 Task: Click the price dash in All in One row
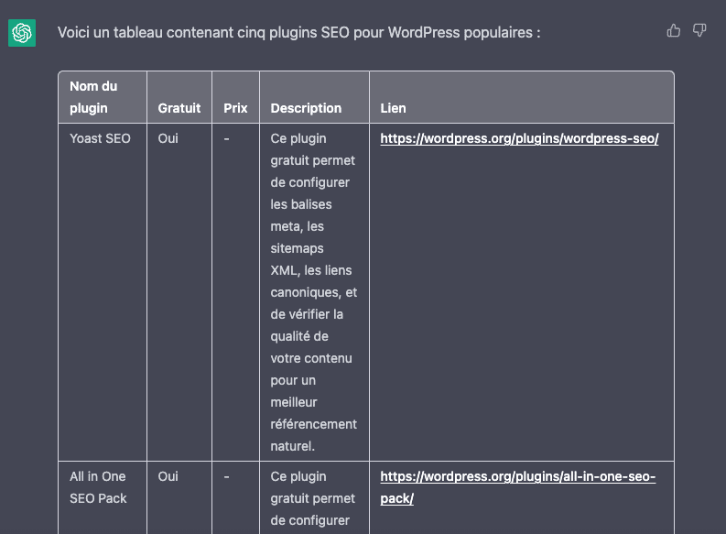tap(226, 477)
